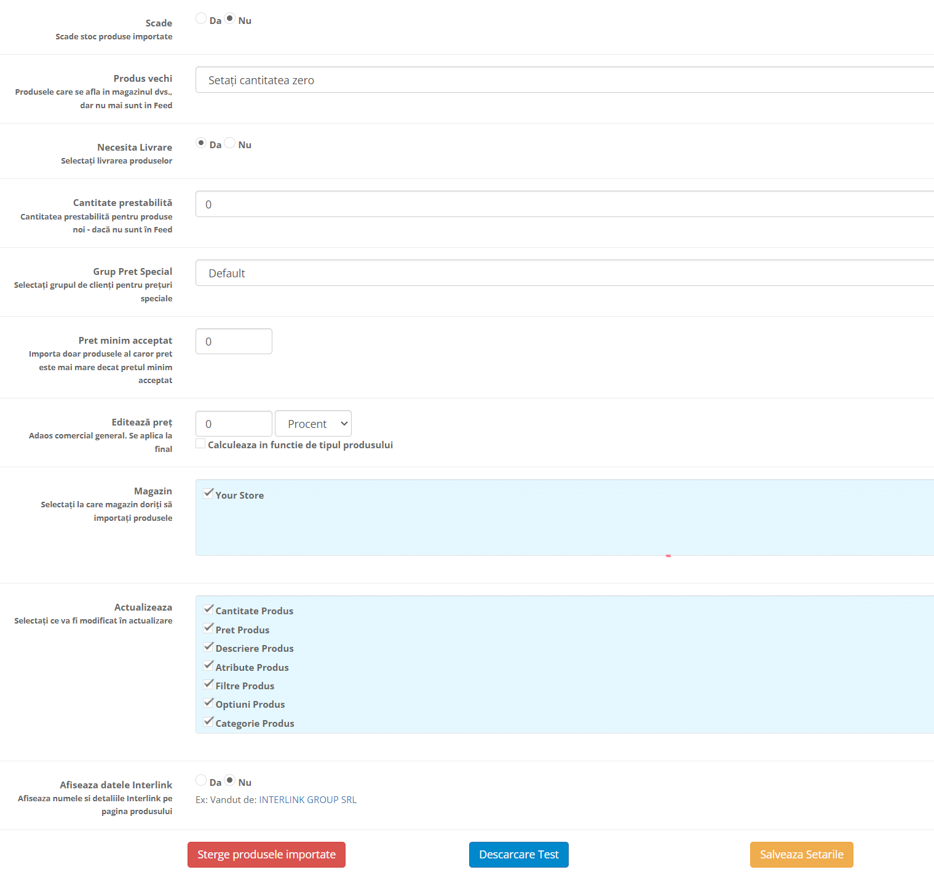Disable Descriere Produs updating
Screen dimensions: 934x883
pyautogui.click(x=208, y=647)
